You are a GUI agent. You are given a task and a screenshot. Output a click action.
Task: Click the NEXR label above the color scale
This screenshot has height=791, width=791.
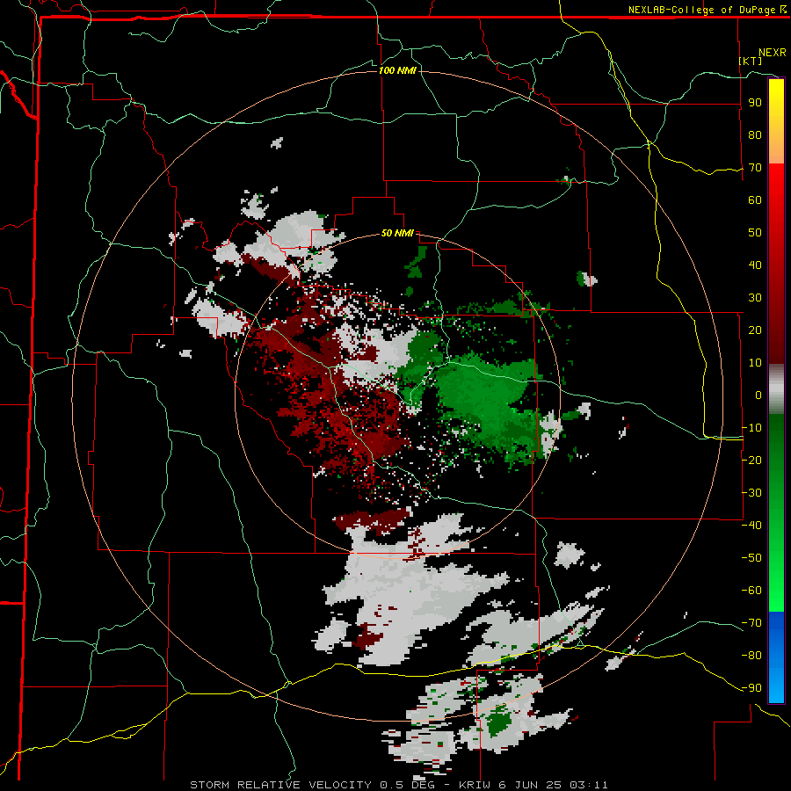coord(772,53)
